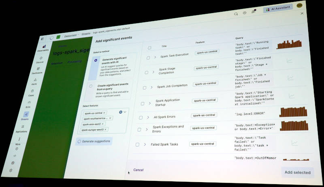The width and height of the screenshot is (324, 187).
Task: Check the Spark Exceptions and Errors row
Action: click(x=139, y=130)
